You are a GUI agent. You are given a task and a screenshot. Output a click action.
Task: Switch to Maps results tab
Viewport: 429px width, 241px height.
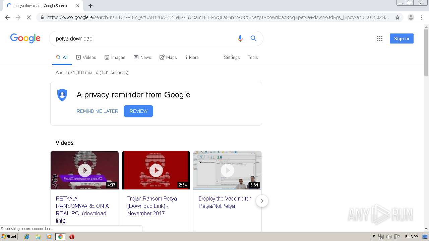tap(168, 57)
